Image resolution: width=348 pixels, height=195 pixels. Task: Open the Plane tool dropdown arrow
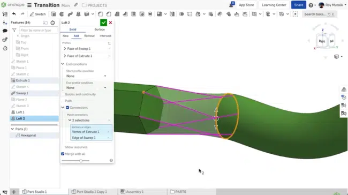point(260,14)
